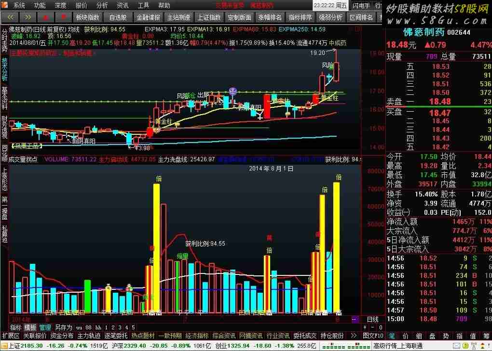Open the 帮助 menu
Image resolution: width=492 pixels, height=351 pixels.
click(x=164, y=5)
